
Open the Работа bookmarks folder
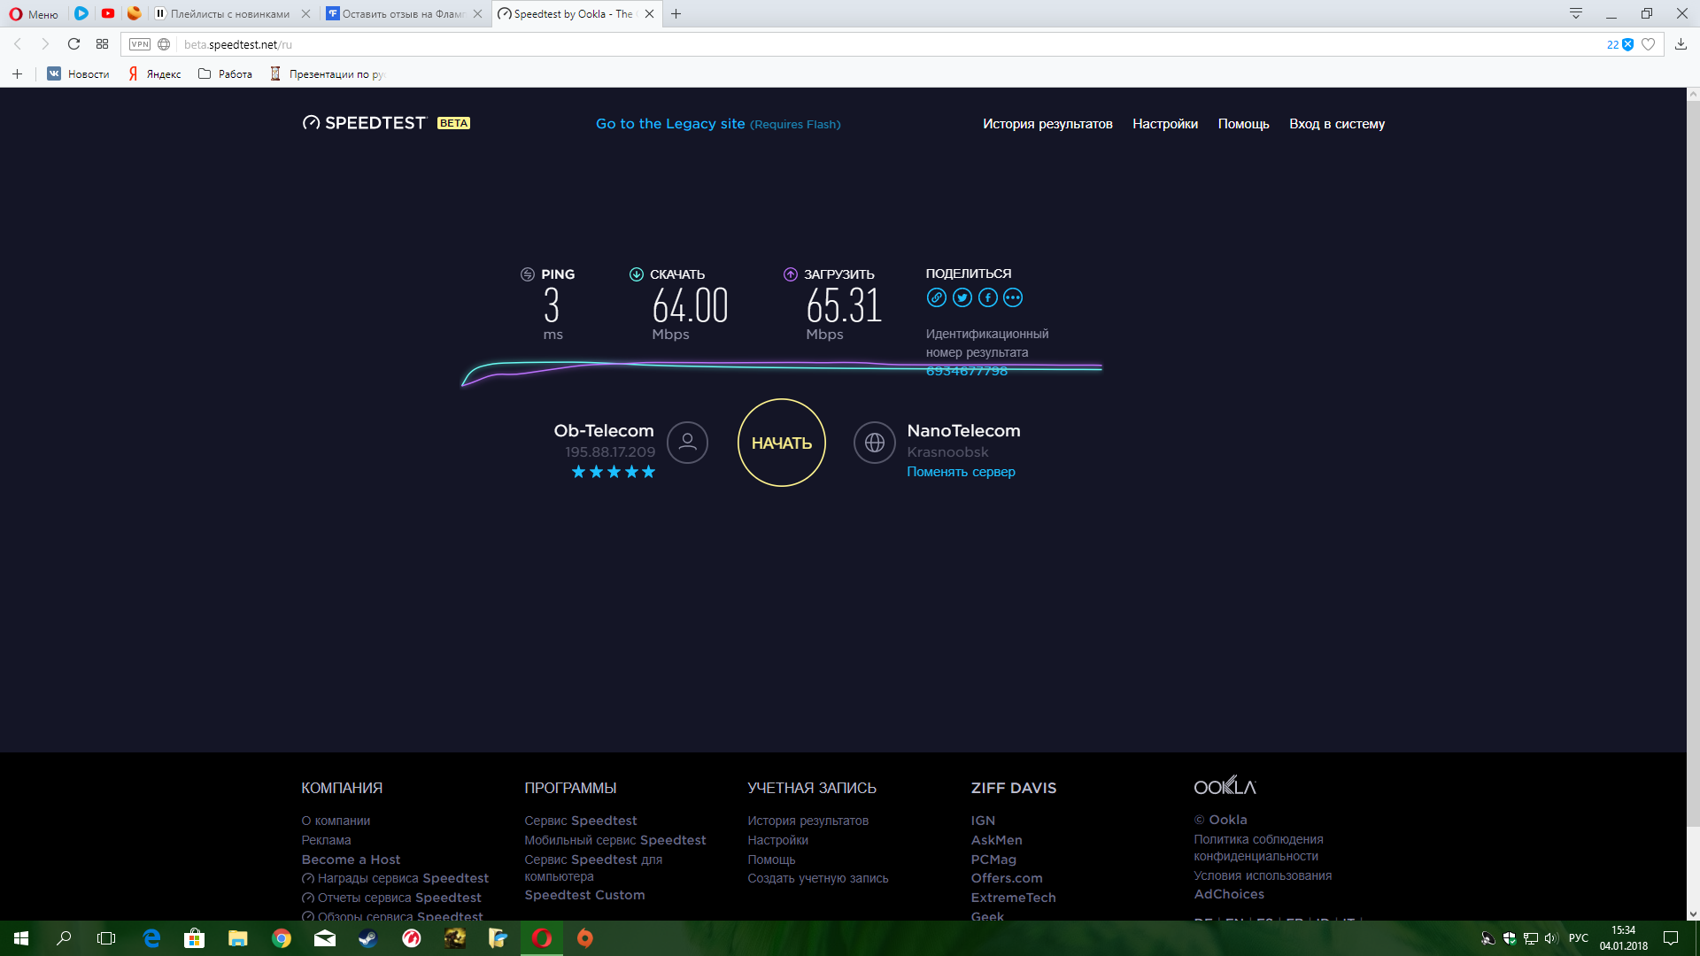pos(226,74)
